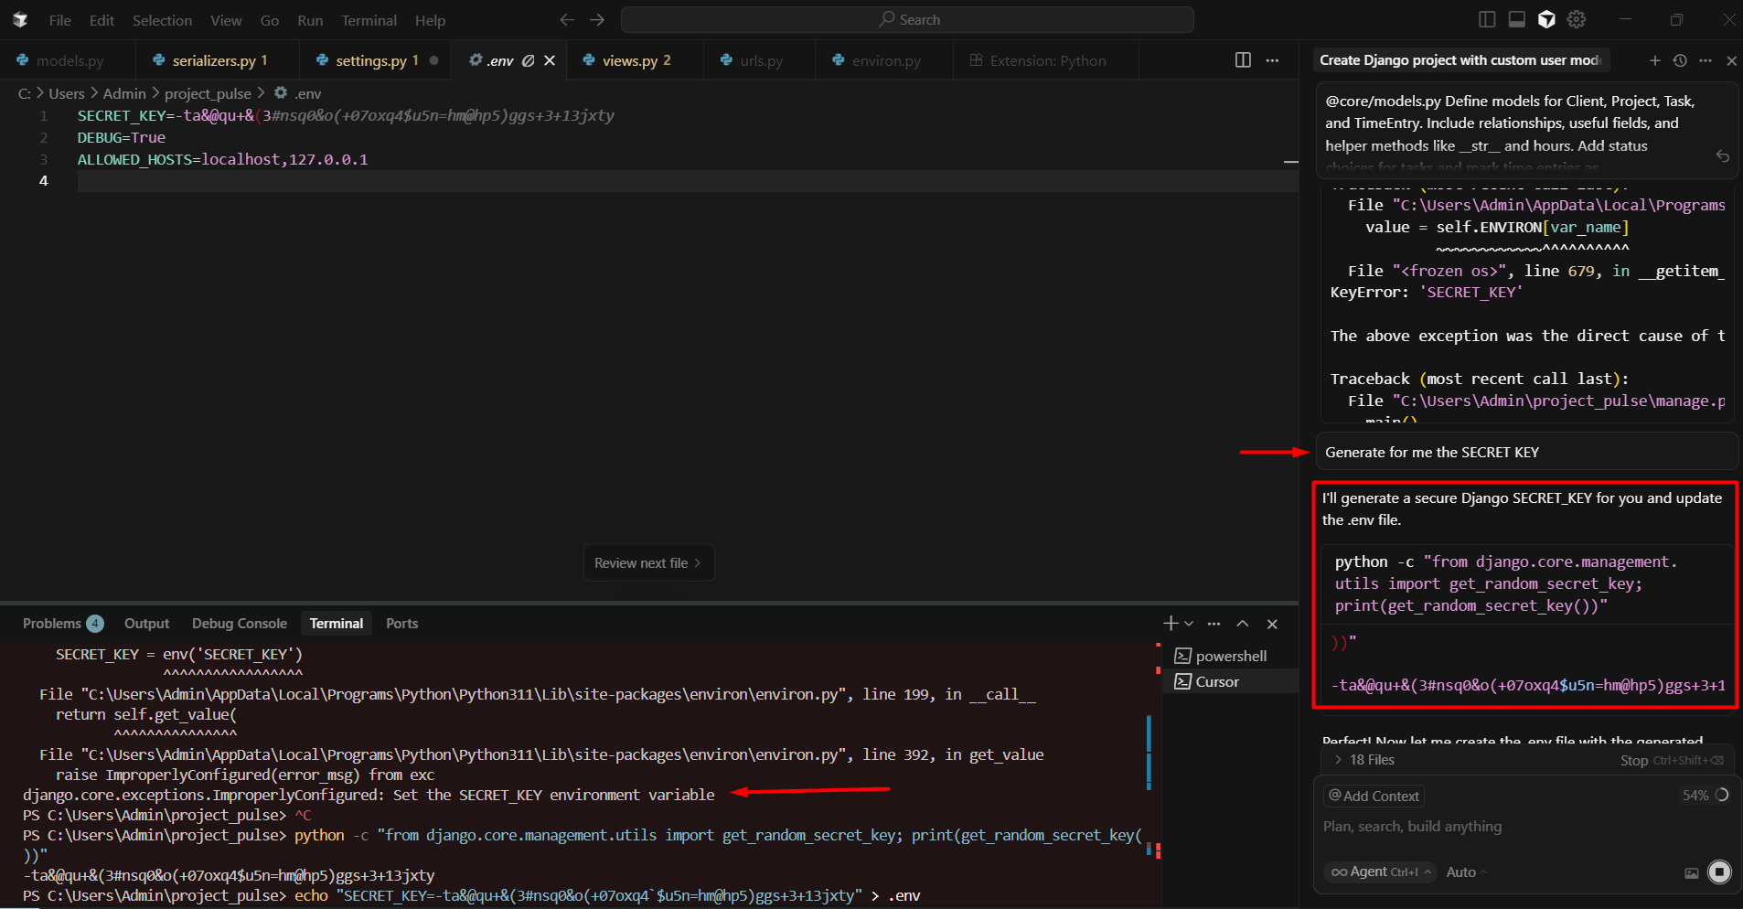Close the AI chat panel

click(1731, 60)
